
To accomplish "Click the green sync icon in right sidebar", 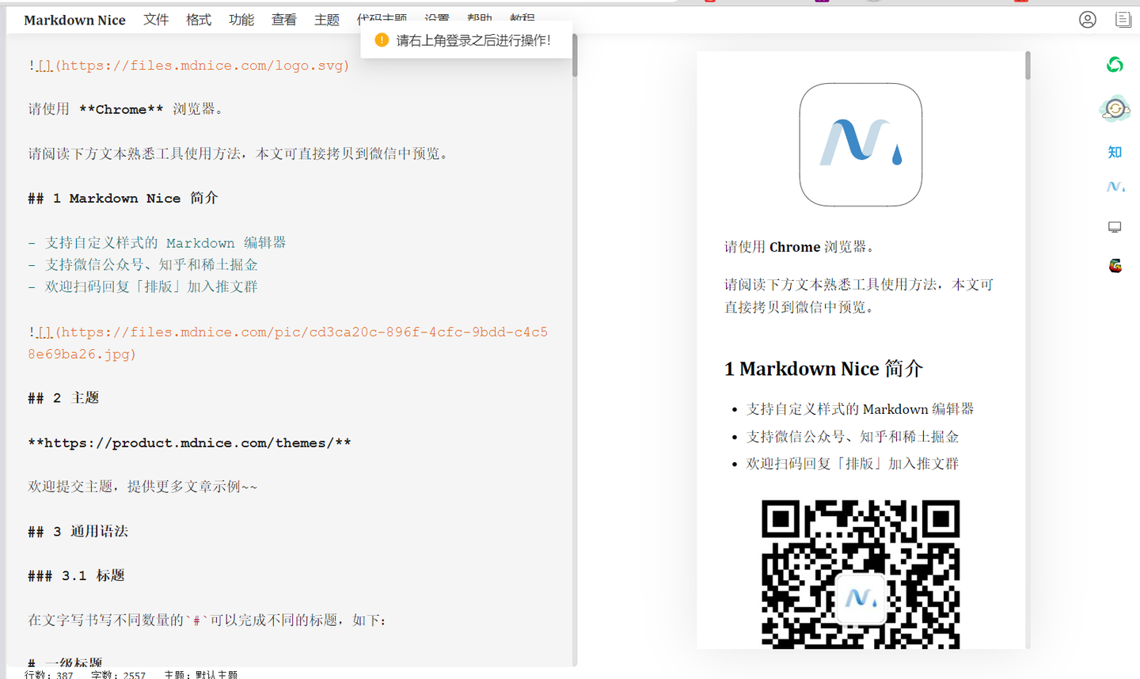I will (x=1115, y=65).
